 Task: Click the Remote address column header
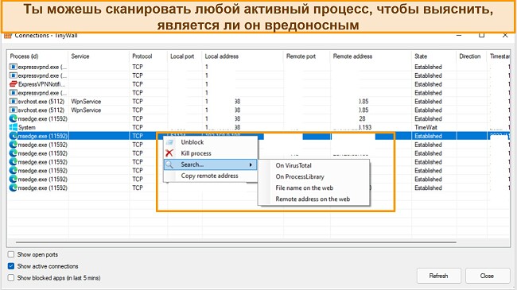(371, 56)
